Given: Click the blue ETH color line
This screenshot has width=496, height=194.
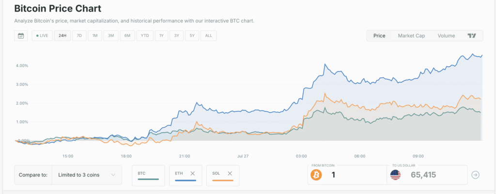Looking at the screenshot, I should (x=186, y=180).
